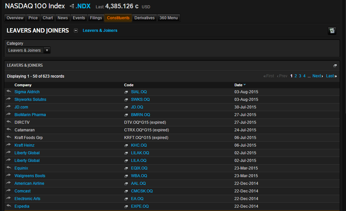Collapse the Leavers and Joiners section
The height and width of the screenshot is (211, 346).
76,31
